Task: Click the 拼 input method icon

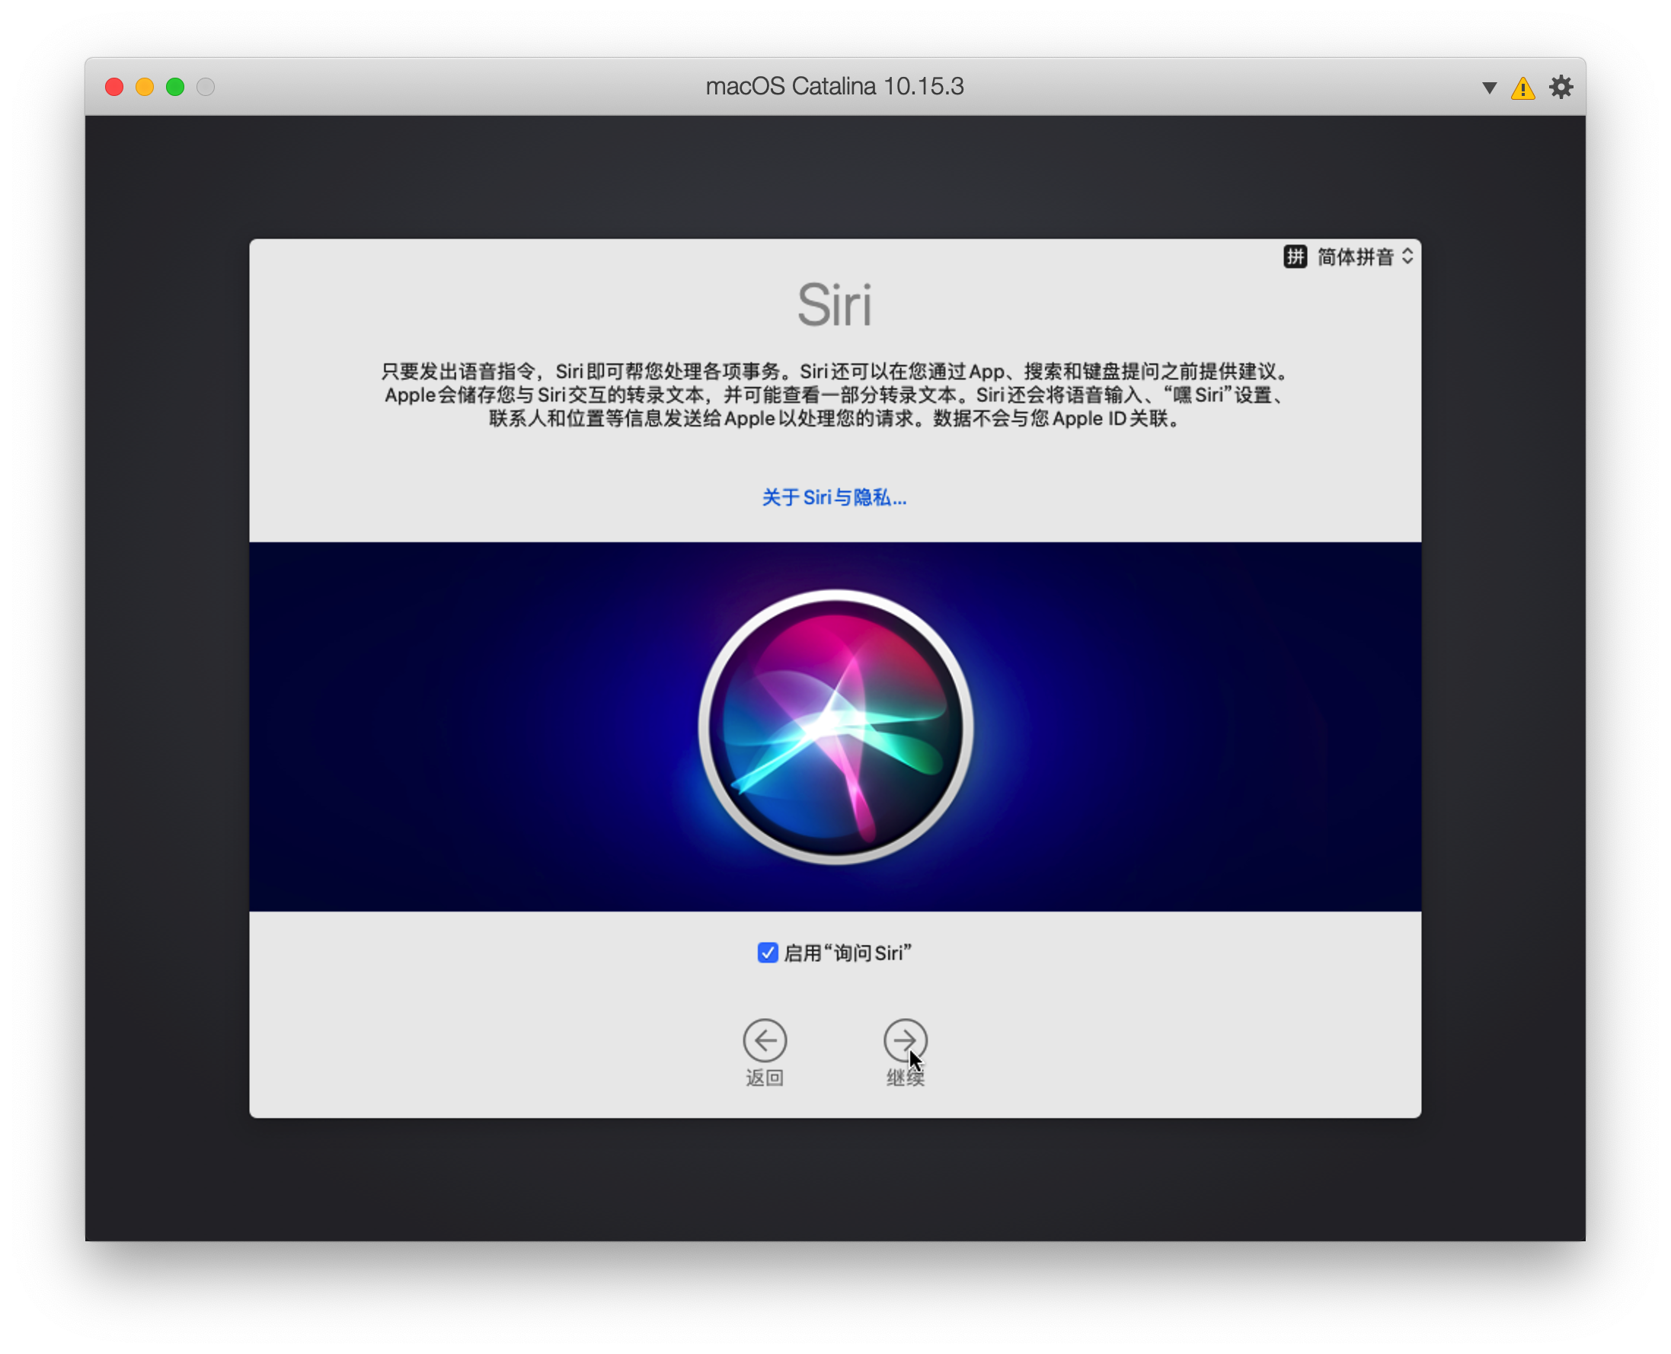Action: click(1295, 257)
